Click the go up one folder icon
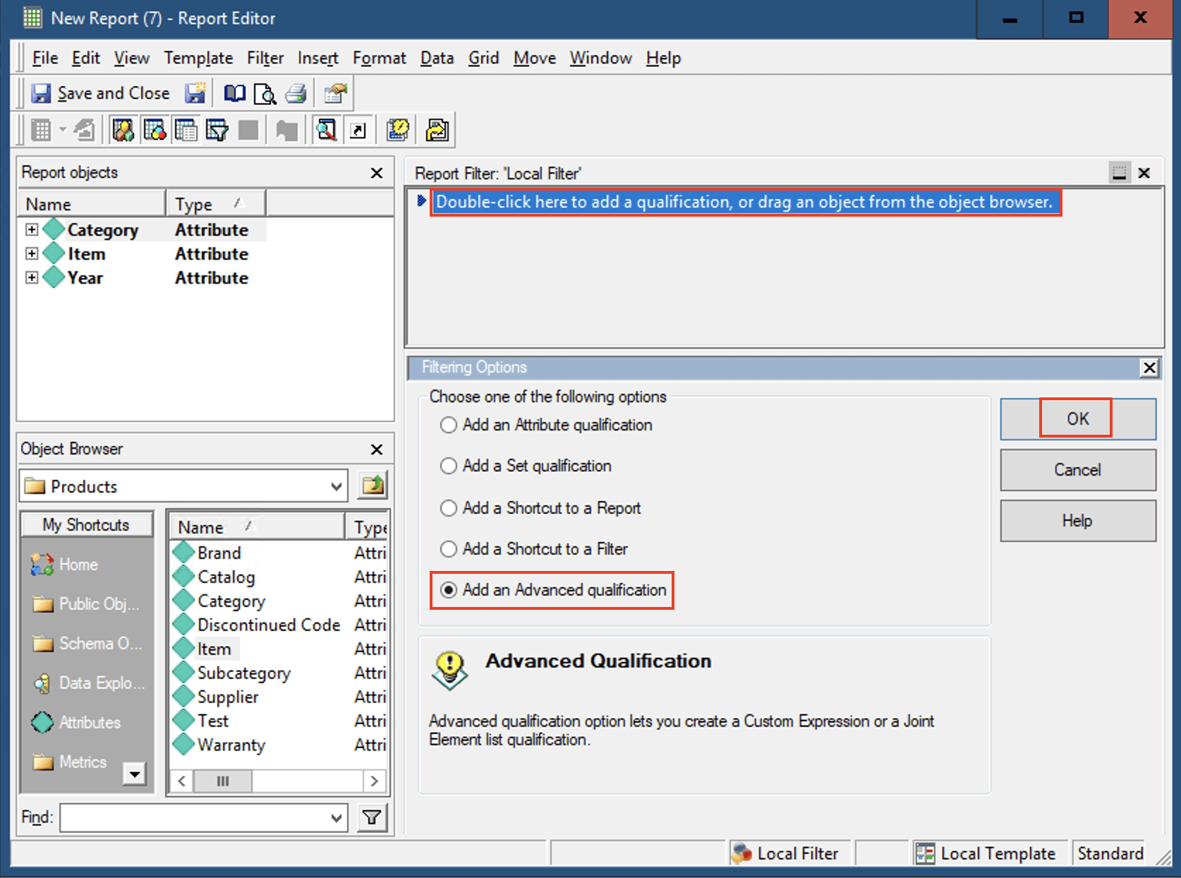1181x878 pixels. click(x=373, y=486)
